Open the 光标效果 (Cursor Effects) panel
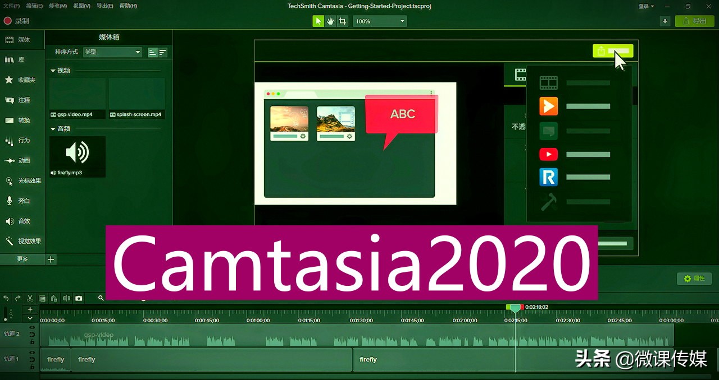Image resolution: width=719 pixels, height=380 pixels. [22, 181]
